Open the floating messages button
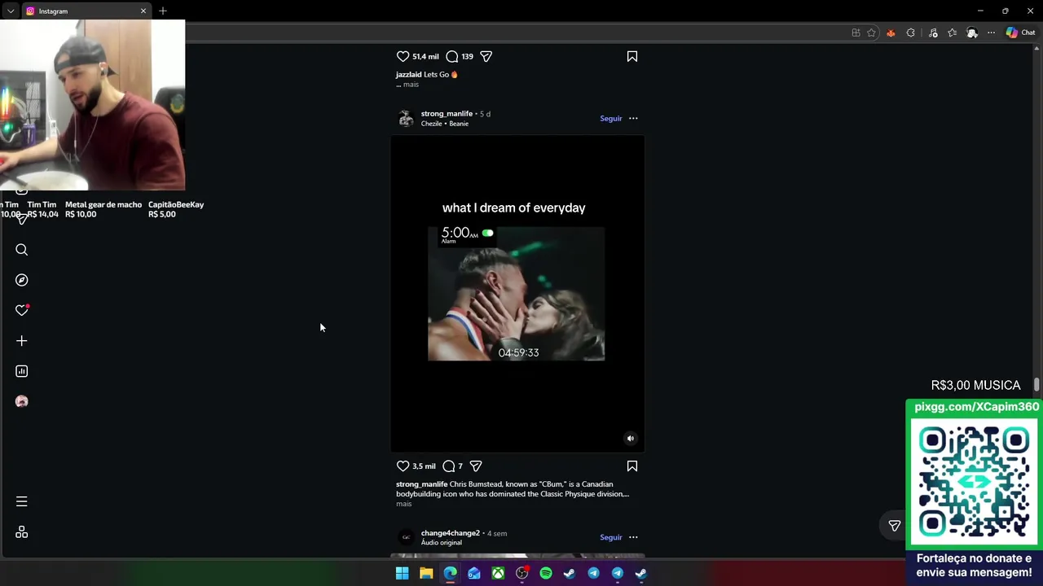1043x586 pixels. tap(895, 526)
